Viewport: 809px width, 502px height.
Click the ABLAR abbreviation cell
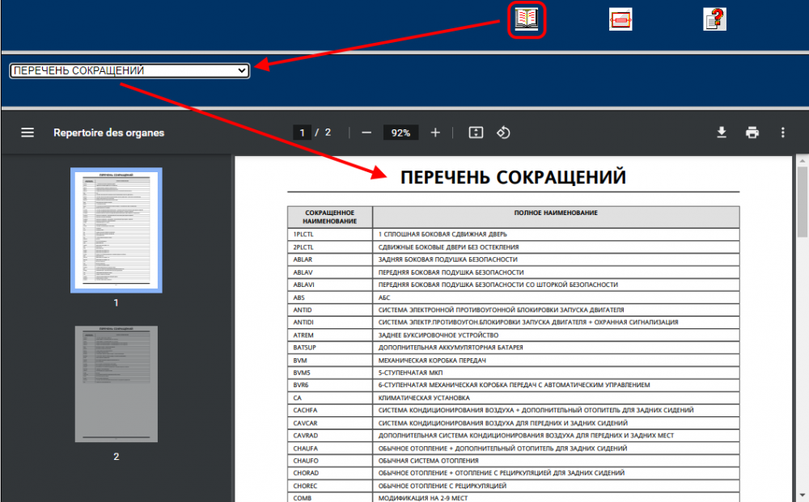pyautogui.click(x=330, y=259)
